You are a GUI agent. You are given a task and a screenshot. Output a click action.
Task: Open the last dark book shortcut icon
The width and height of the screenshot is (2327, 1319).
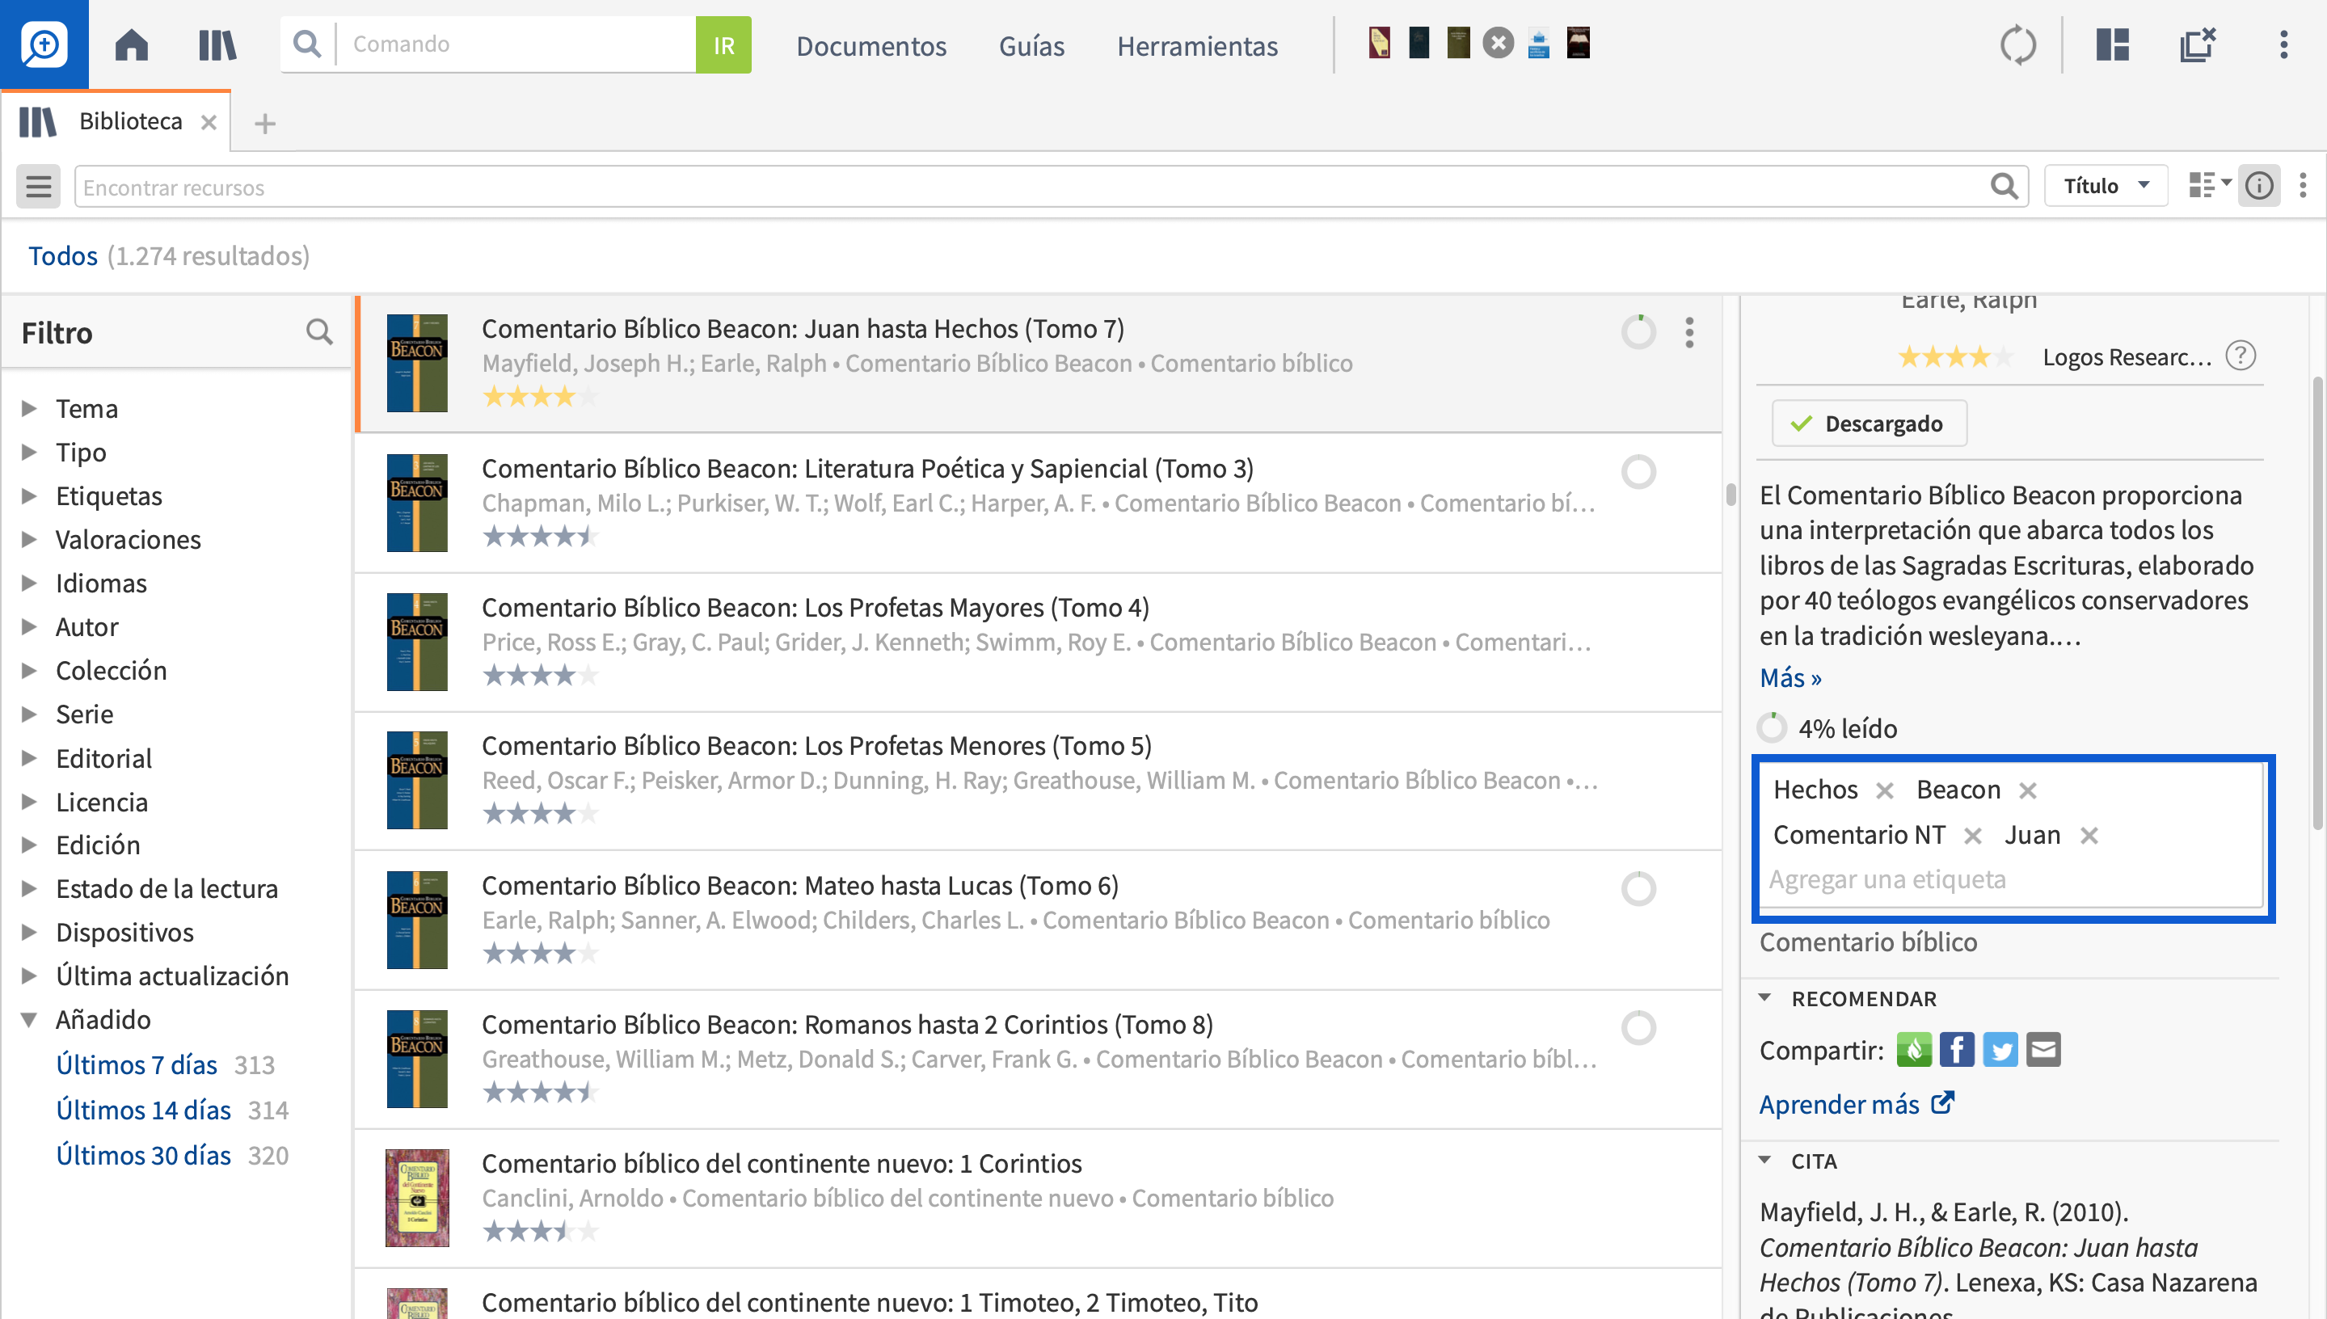[x=1578, y=43]
